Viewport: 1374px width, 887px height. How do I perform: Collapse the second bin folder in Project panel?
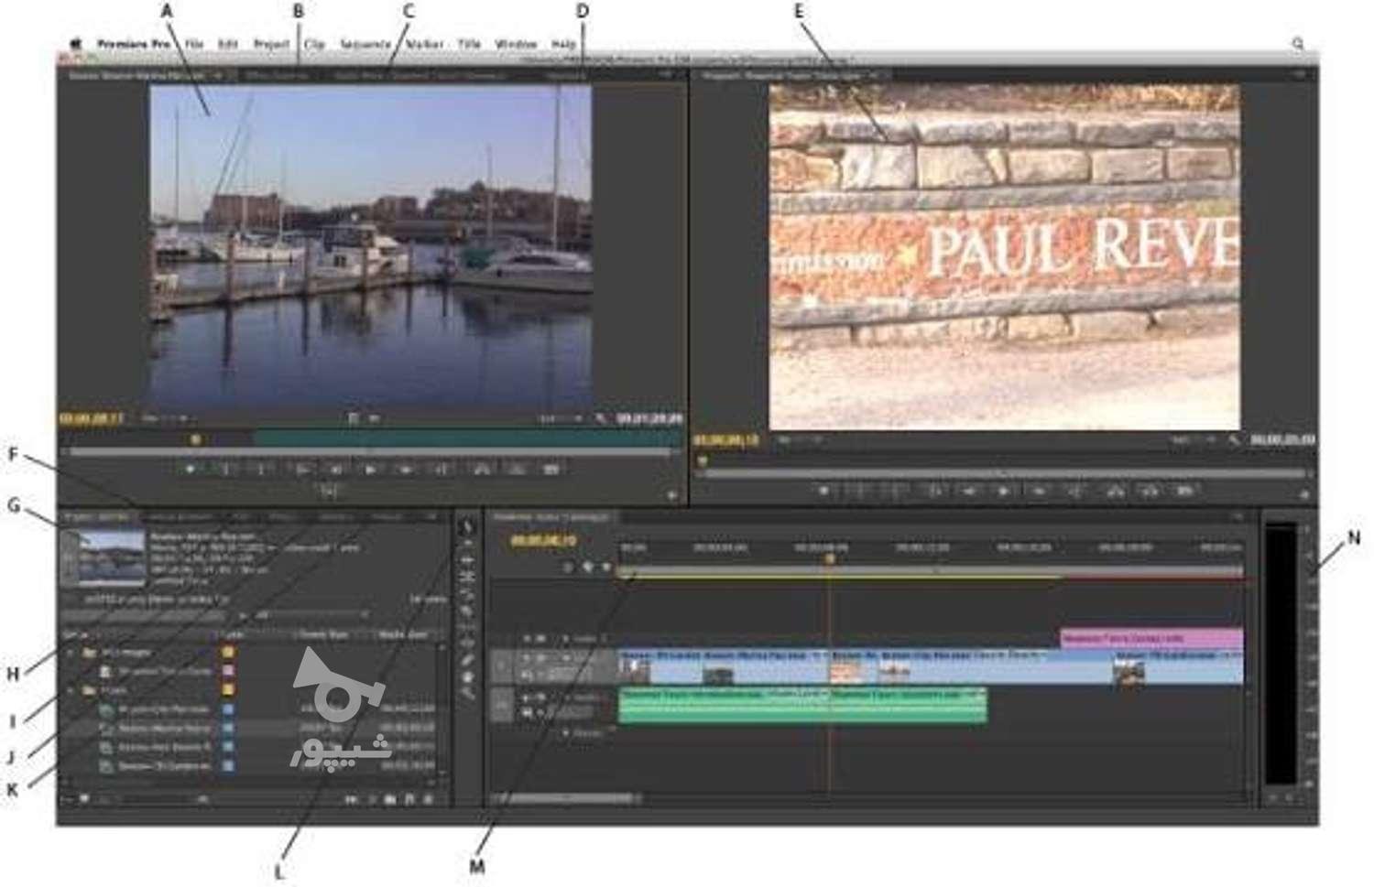tap(71, 690)
